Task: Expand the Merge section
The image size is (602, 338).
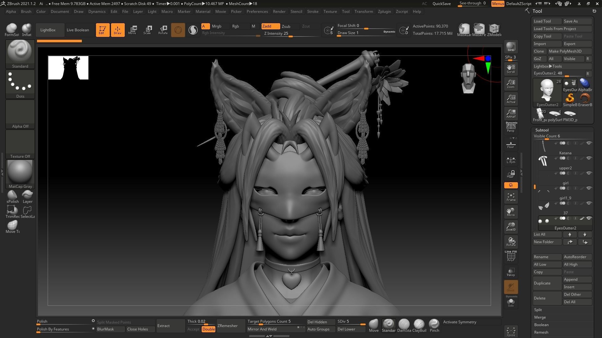Action: tap(540, 317)
